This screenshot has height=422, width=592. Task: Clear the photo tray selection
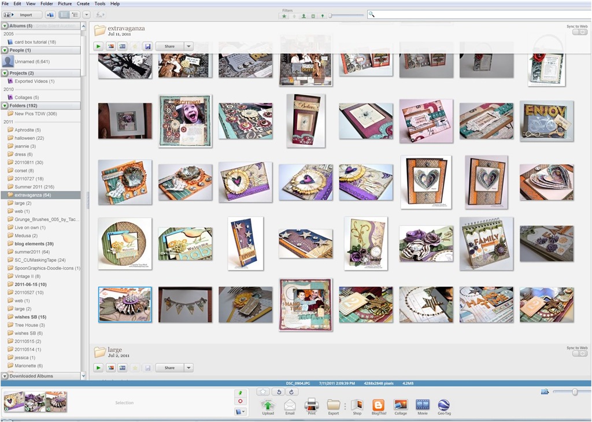240,401
